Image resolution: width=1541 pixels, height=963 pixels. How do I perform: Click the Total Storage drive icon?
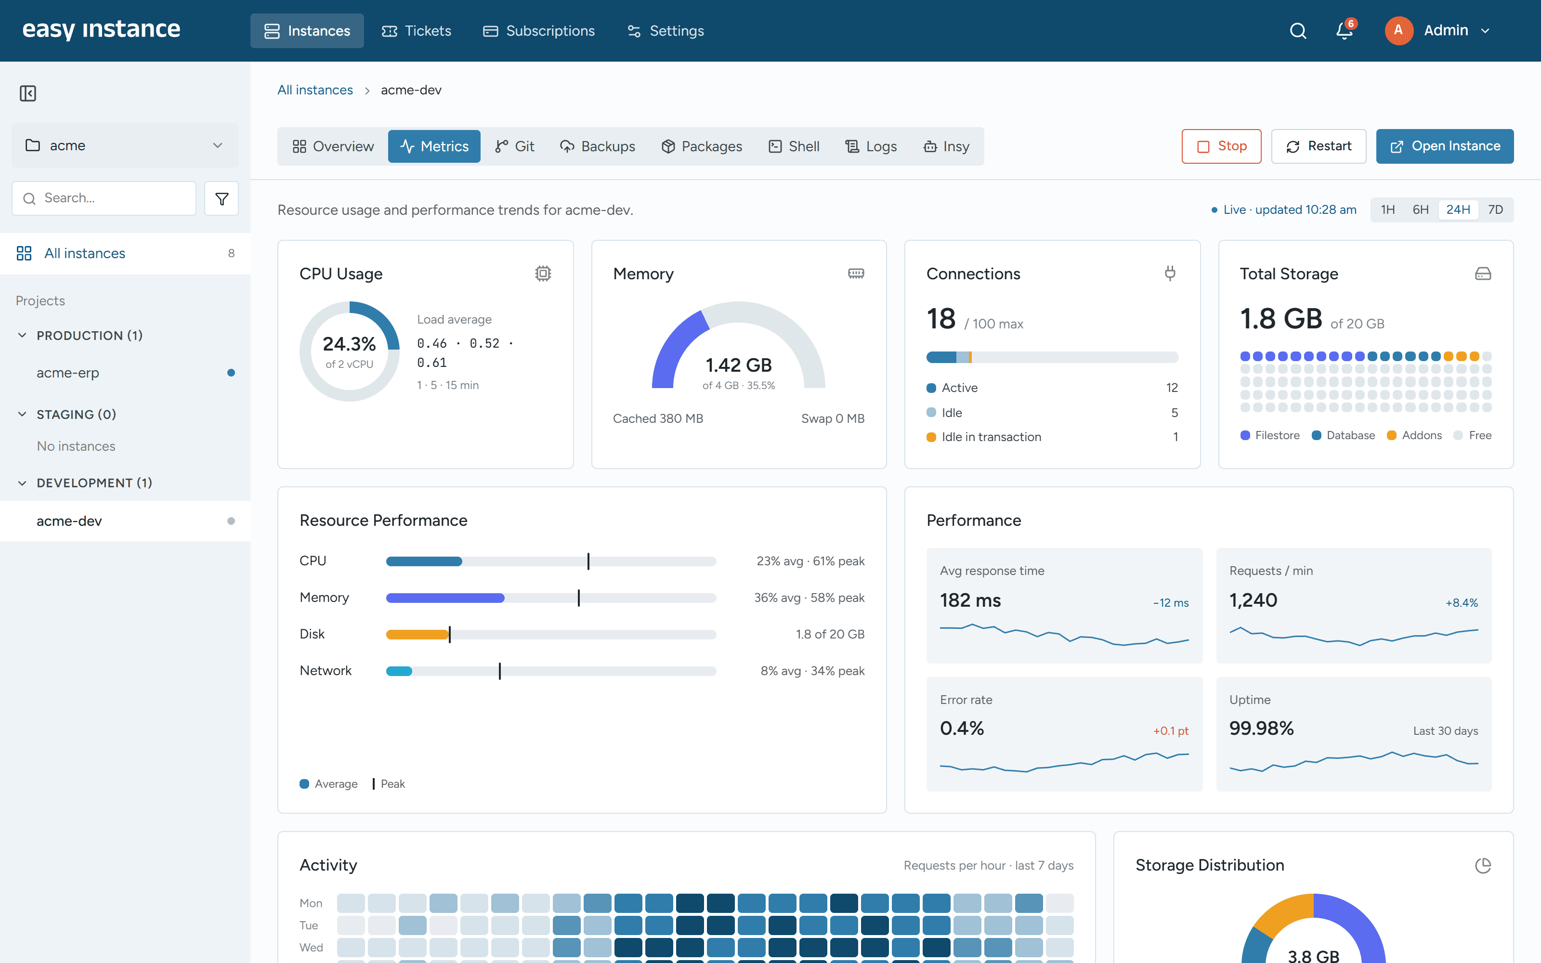click(x=1483, y=273)
